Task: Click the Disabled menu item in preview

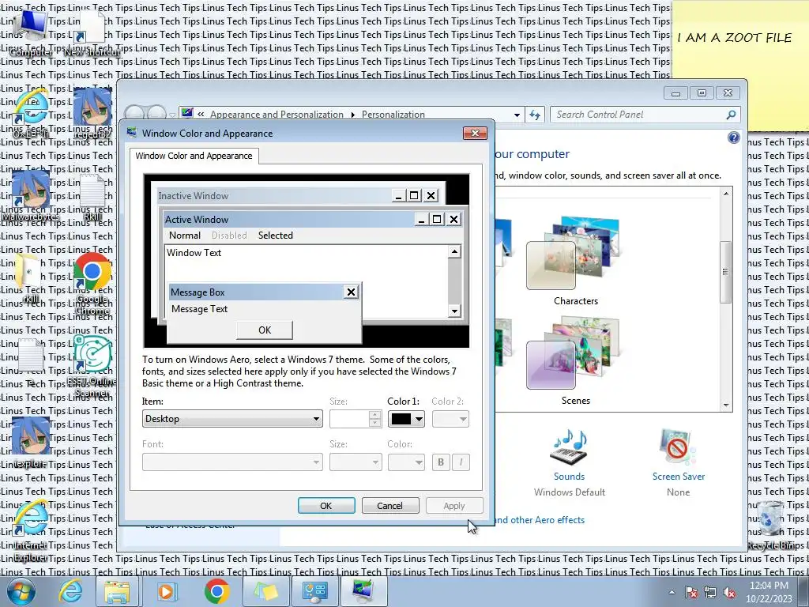Action: 229,236
